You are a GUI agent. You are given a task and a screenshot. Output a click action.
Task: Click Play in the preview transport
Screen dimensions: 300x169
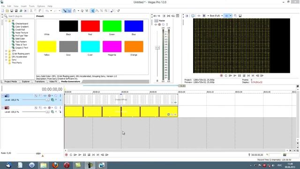(x=235, y=76)
